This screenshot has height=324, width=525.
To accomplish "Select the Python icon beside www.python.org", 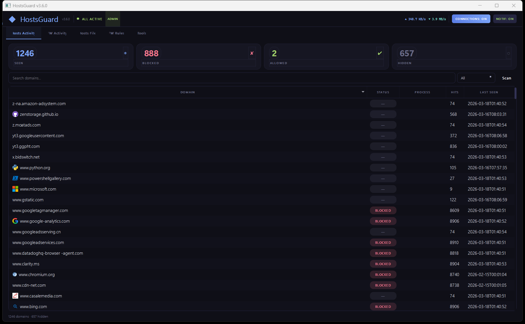I will (x=15, y=167).
